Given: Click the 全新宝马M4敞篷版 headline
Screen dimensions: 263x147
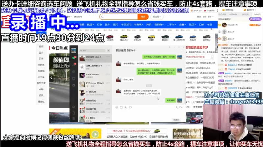Looking at the screenshot, I should click(206, 83).
